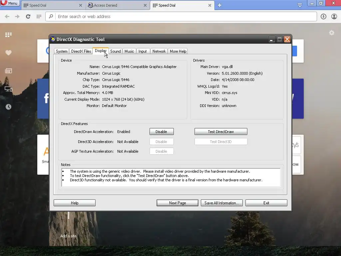Select 'Cirrus Logic 5446 Compatible Graphics Adapter' text
The width and height of the screenshot is (341, 256).
139,67
